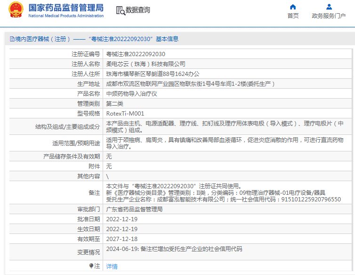Click the 数据查询 text link
Viewport: 355px width, 275px height.
(x=137, y=10)
